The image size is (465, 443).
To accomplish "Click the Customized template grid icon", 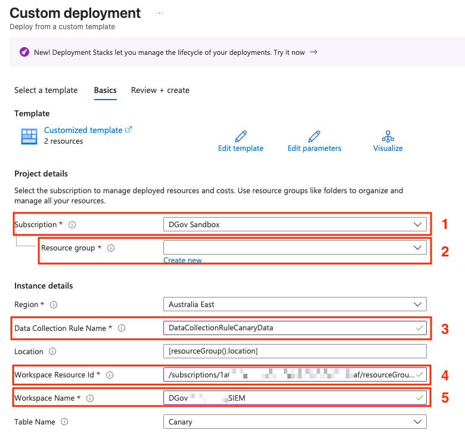I will tap(29, 136).
